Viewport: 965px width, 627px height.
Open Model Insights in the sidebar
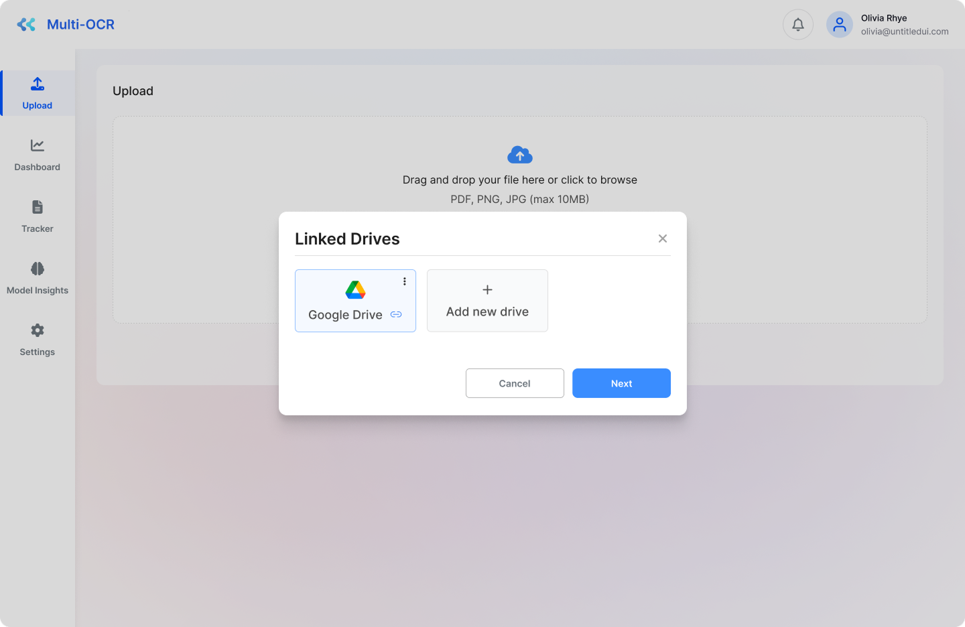point(38,278)
